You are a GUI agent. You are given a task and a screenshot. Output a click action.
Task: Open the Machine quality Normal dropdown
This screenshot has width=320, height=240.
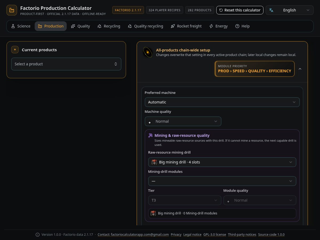(183, 121)
